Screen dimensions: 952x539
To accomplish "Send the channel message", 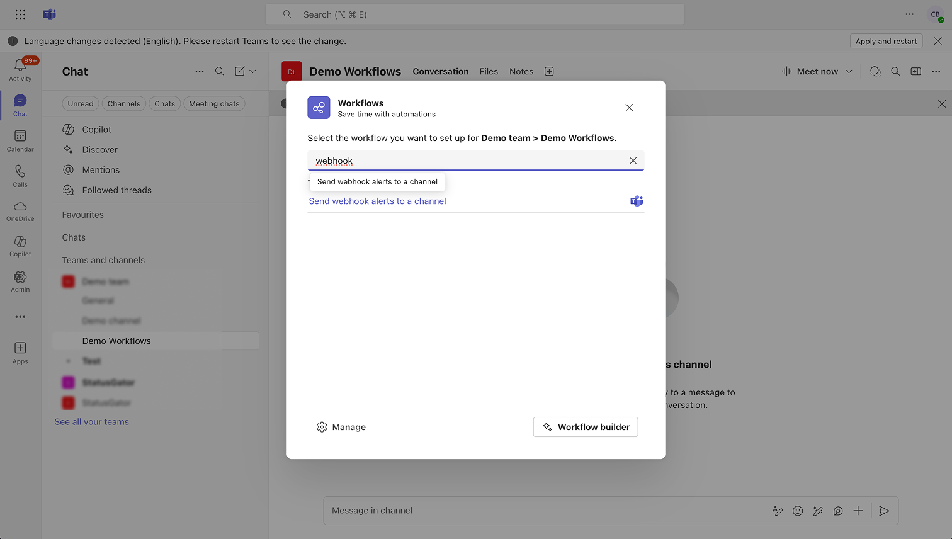I will (884, 511).
